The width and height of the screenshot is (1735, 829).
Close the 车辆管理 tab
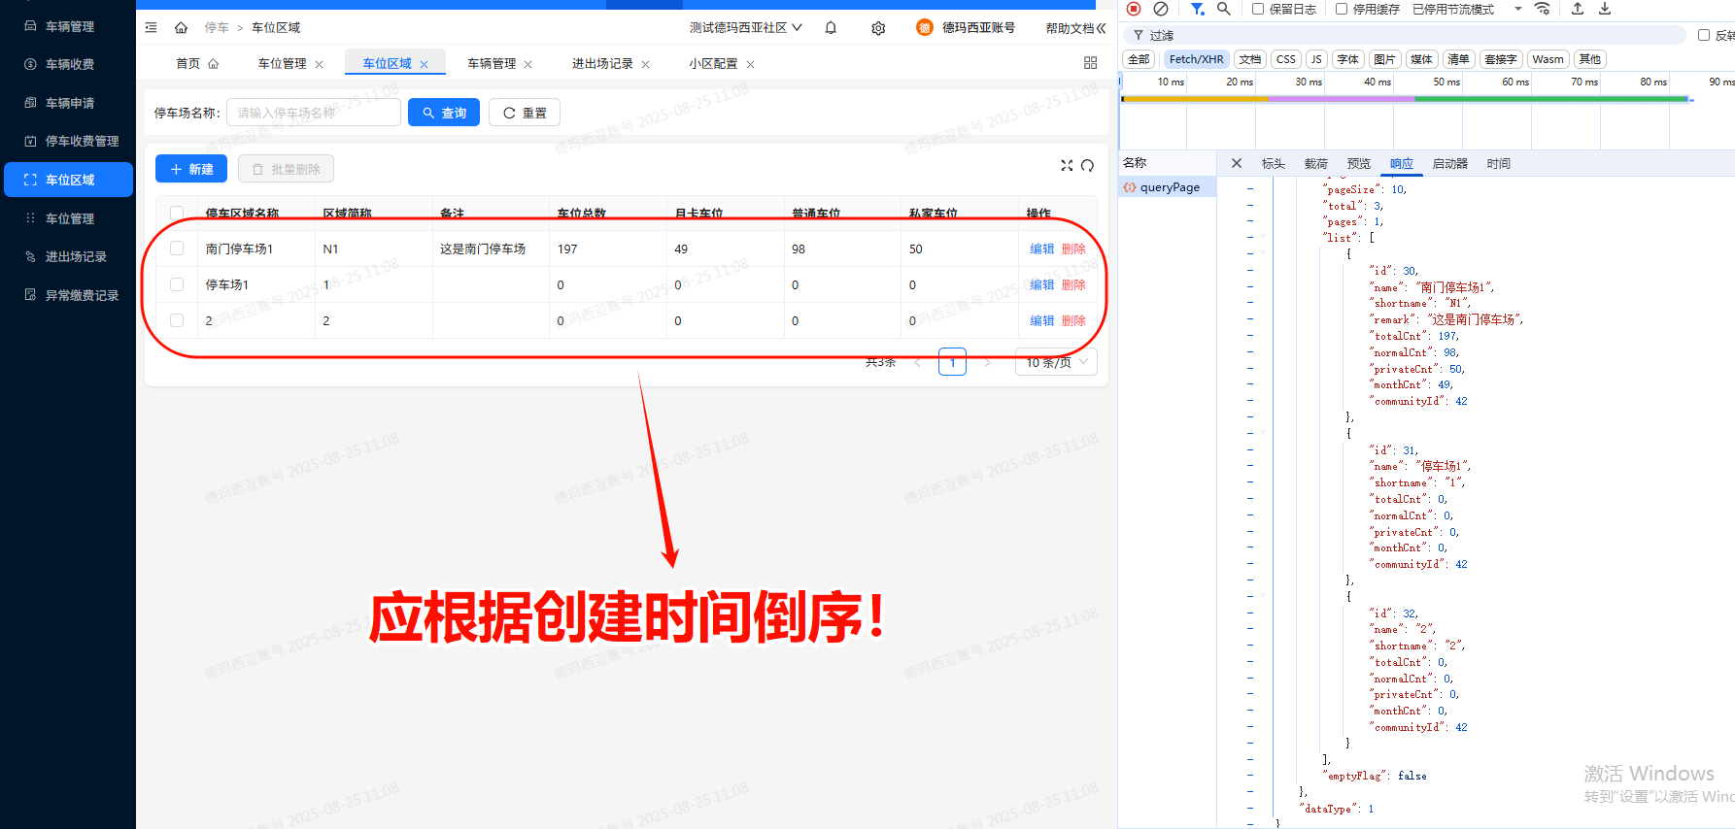tap(528, 64)
